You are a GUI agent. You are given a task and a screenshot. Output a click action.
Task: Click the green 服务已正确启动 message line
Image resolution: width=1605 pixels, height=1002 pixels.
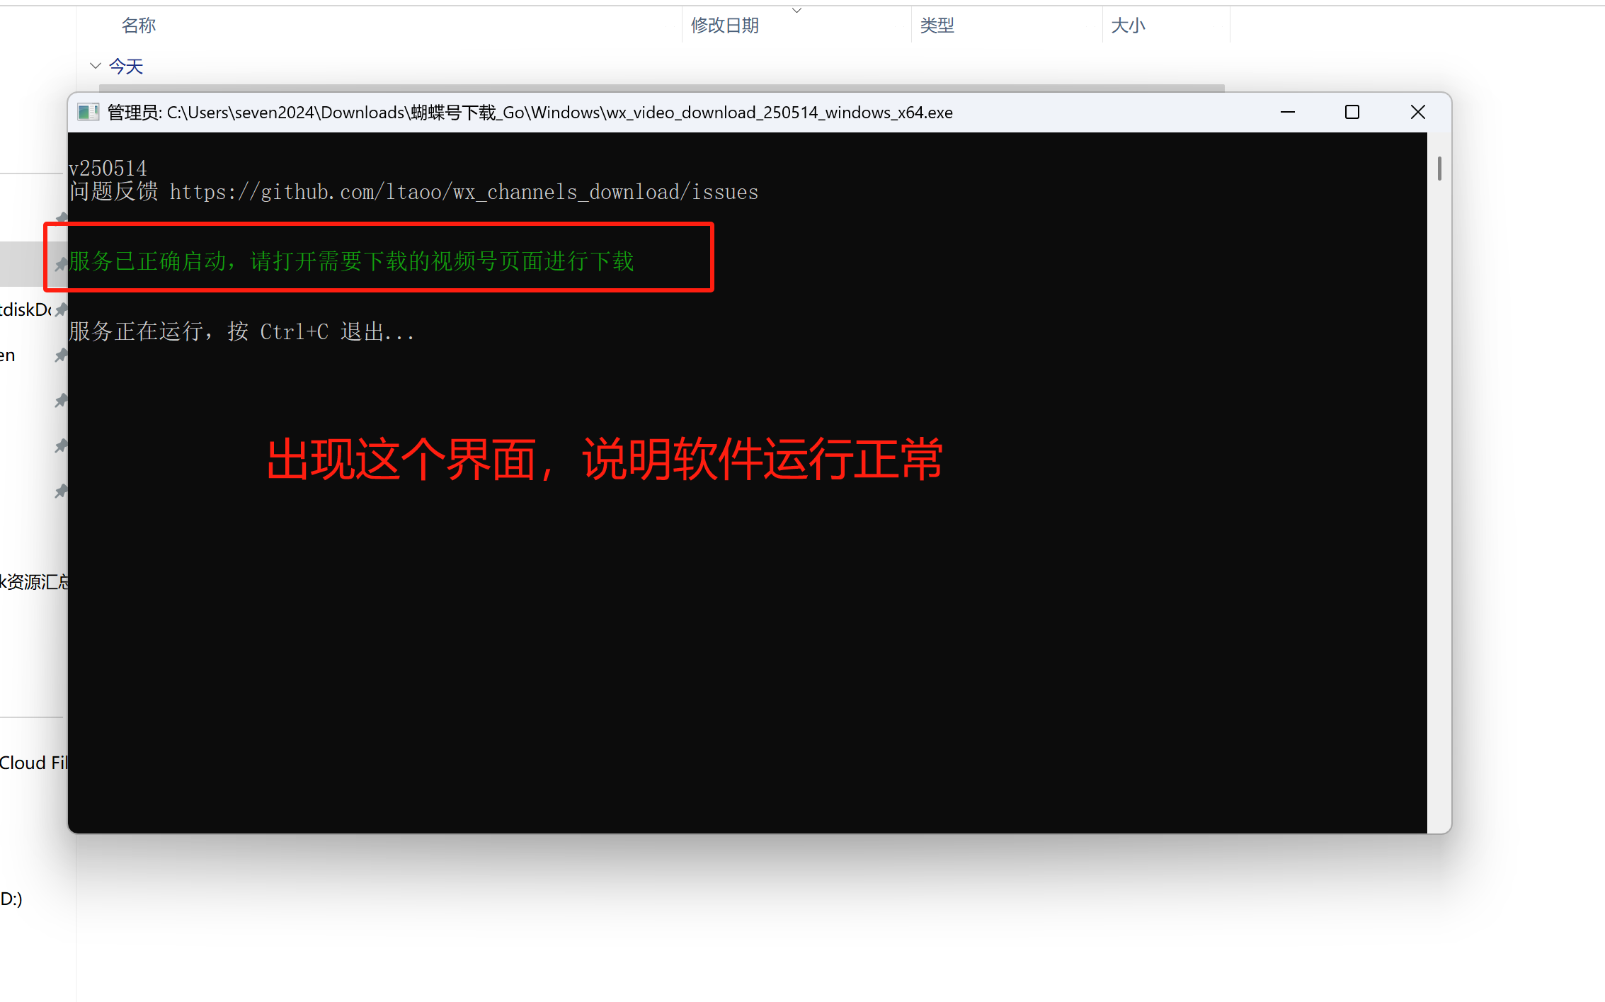tap(351, 261)
